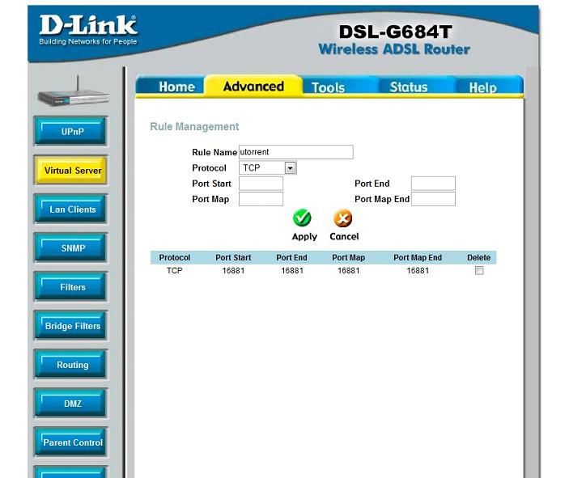Click the Port Start column header
Viewport: 569px width, 478px height.
(233, 257)
